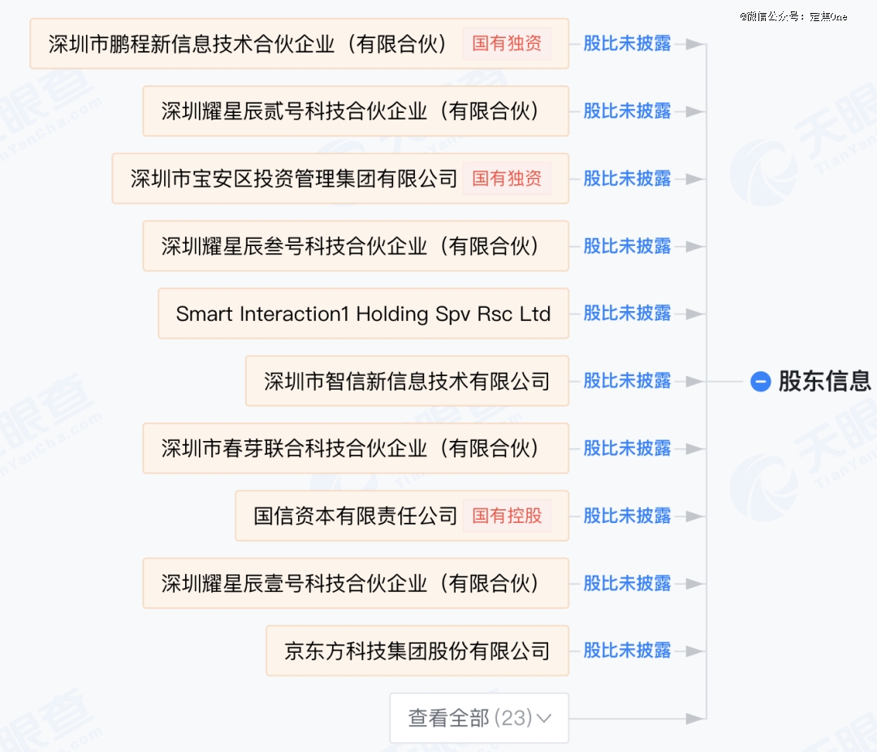Click 股比未披露 link beside 耀星辰壹号
This screenshot has height=752, width=877.
(x=627, y=583)
